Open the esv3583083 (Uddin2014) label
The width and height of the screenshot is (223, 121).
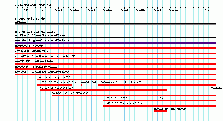pyautogui.click(x=32, y=51)
